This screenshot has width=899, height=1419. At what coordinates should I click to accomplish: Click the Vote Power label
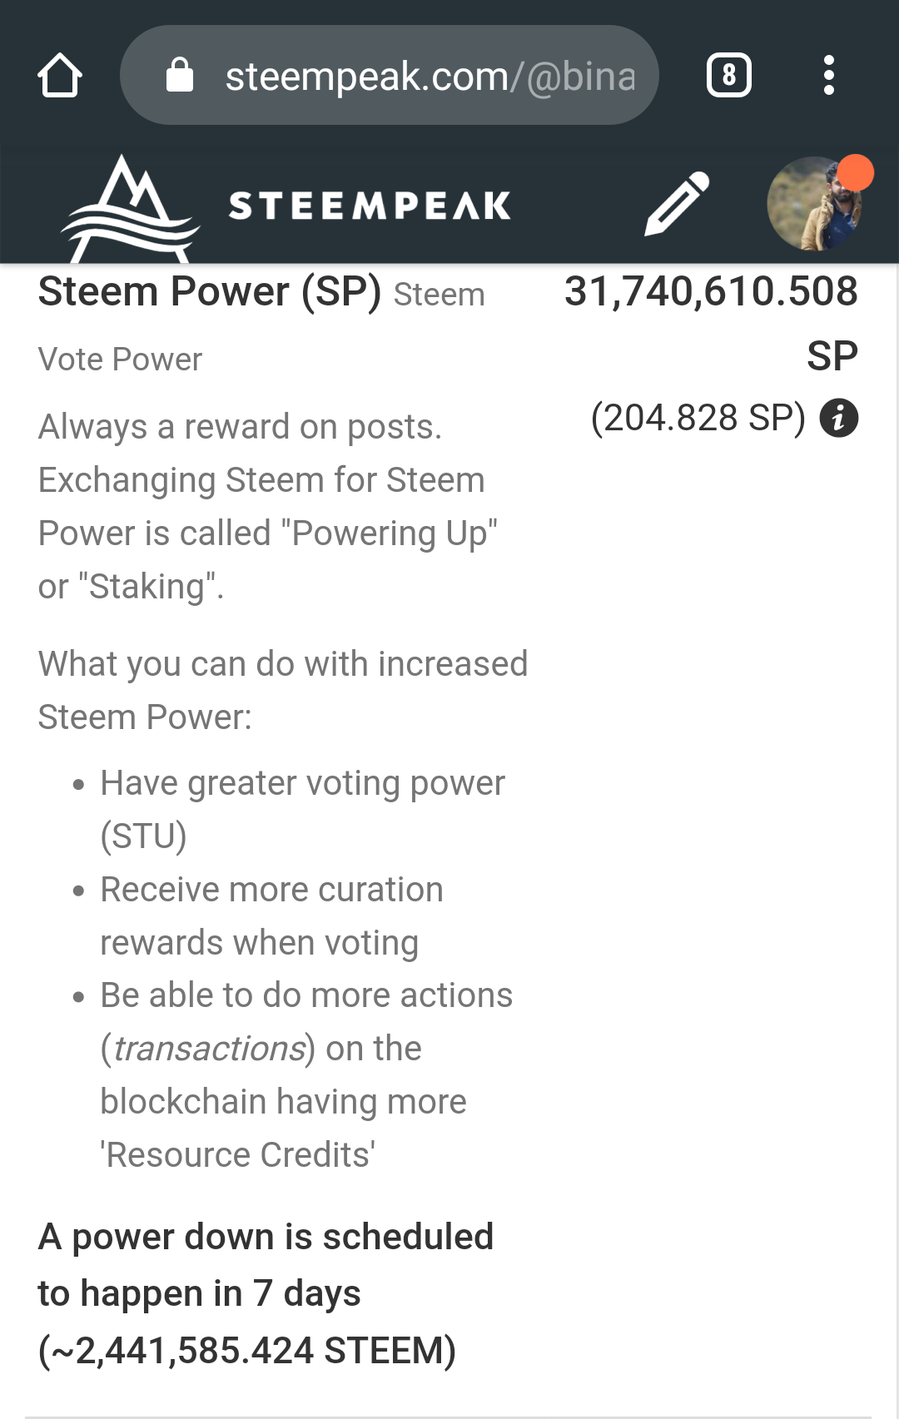tap(120, 360)
